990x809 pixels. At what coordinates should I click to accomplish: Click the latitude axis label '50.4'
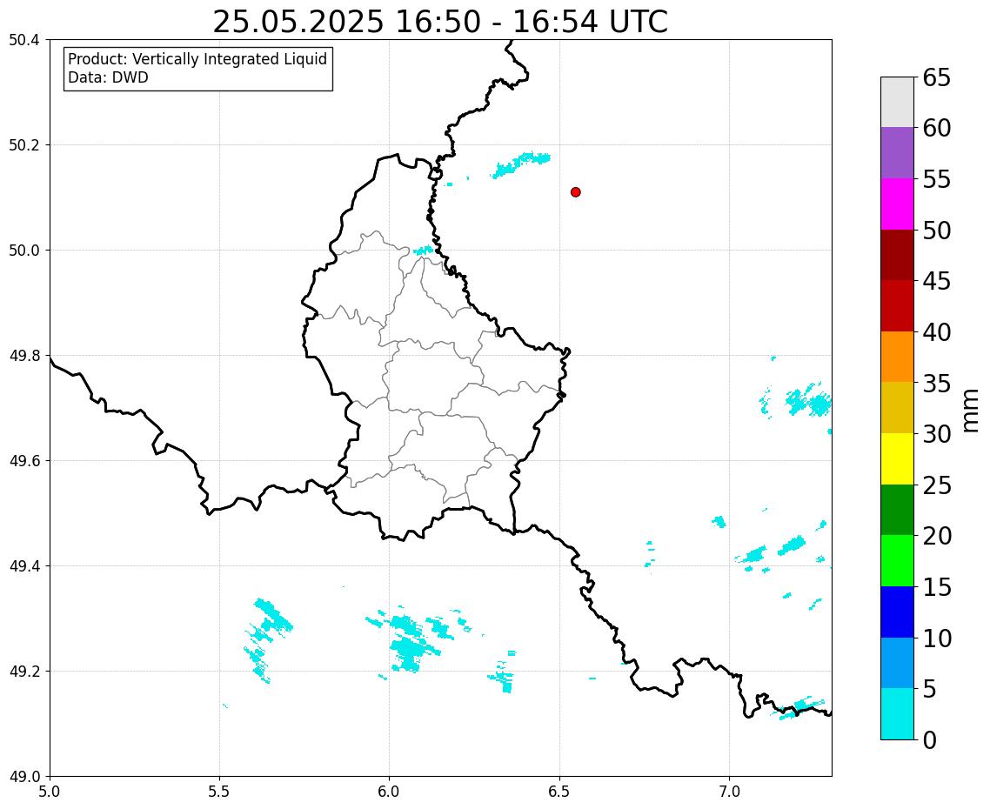click(x=24, y=40)
